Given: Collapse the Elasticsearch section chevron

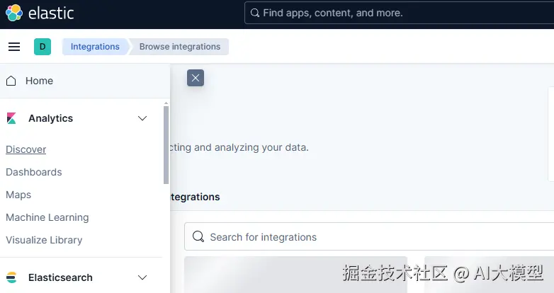Looking at the screenshot, I should point(142,277).
